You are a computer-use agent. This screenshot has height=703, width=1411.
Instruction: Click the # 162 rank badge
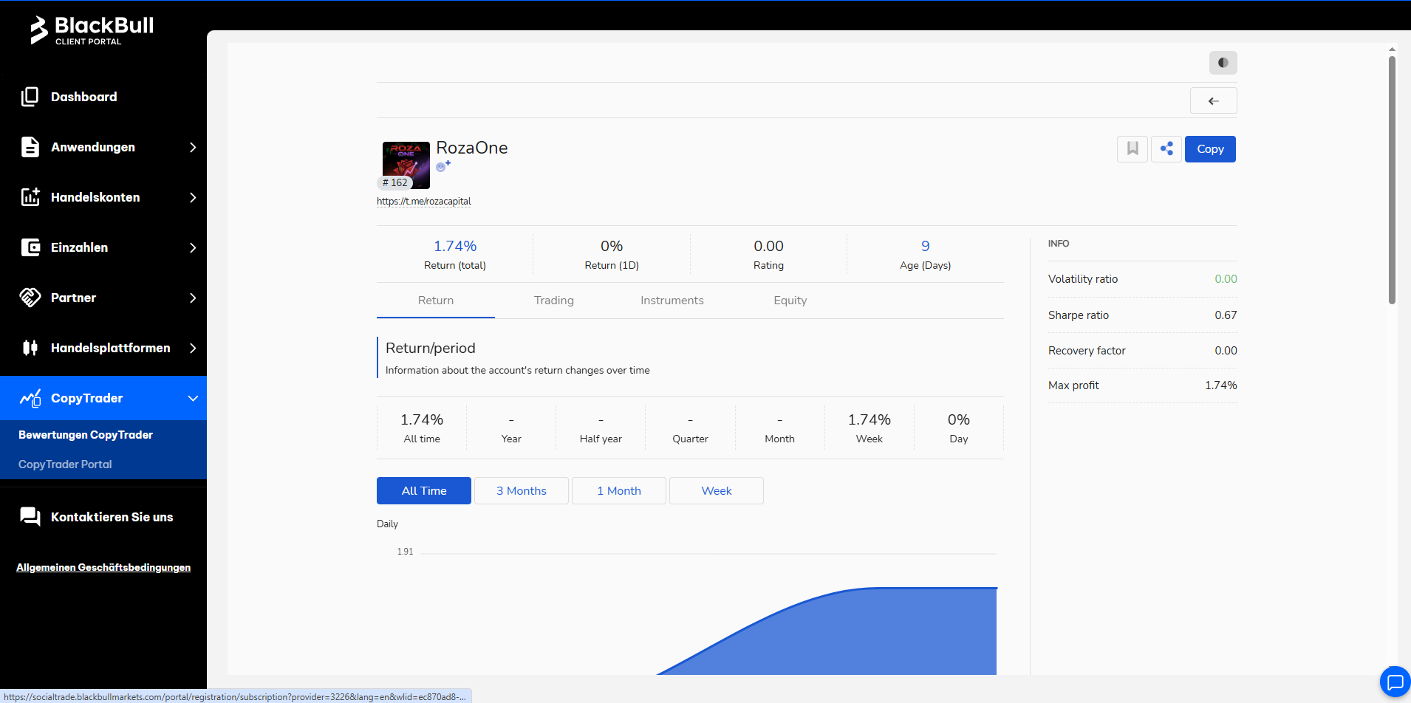395,182
